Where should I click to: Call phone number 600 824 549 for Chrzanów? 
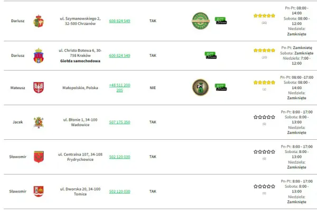point(119,21)
